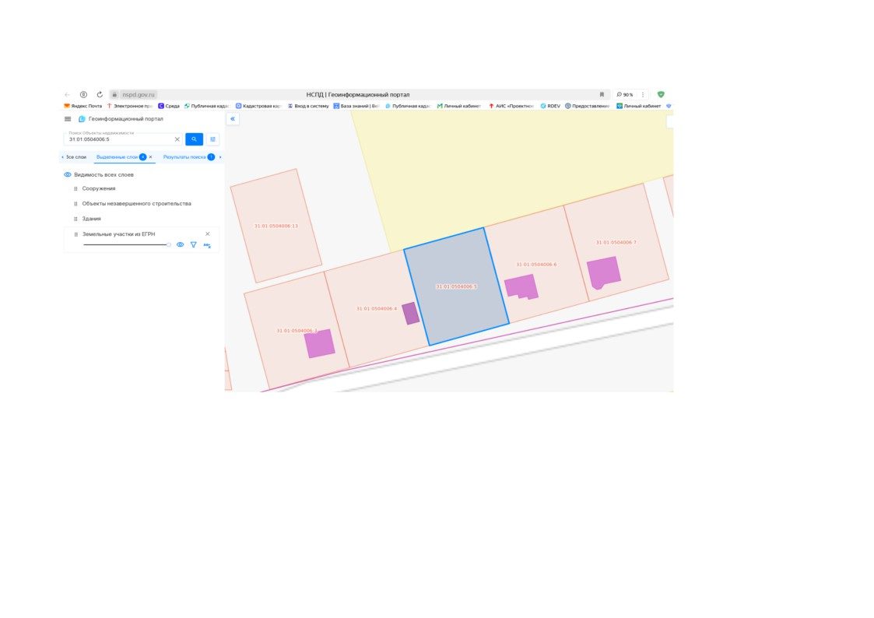Open the hamburger menu beside Геоинформационный портал
This screenshot has width=874, height=618.
click(68, 118)
